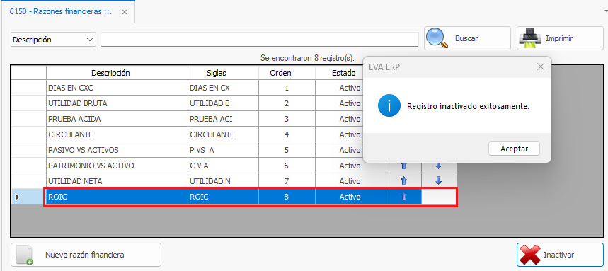Click the C V A siglas cell
The image size is (608, 271).
tap(224, 166)
